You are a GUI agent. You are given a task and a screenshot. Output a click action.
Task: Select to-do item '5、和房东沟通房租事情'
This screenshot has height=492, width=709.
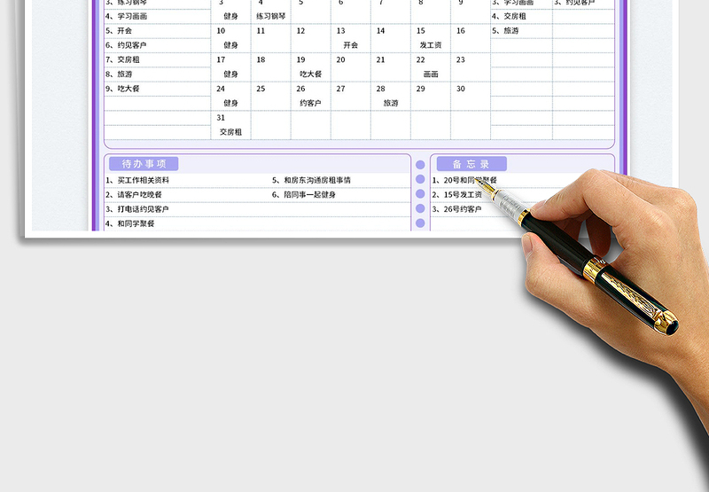point(312,180)
